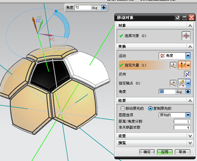Click the 确定 button

(147, 152)
